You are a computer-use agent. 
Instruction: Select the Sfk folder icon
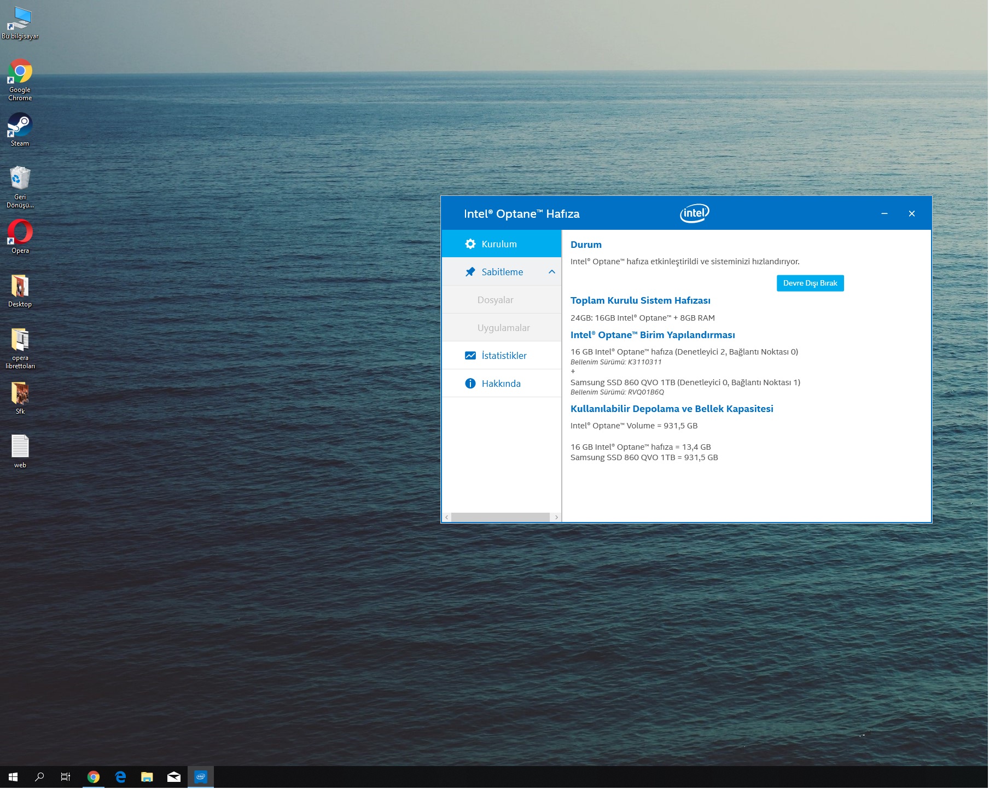click(20, 398)
